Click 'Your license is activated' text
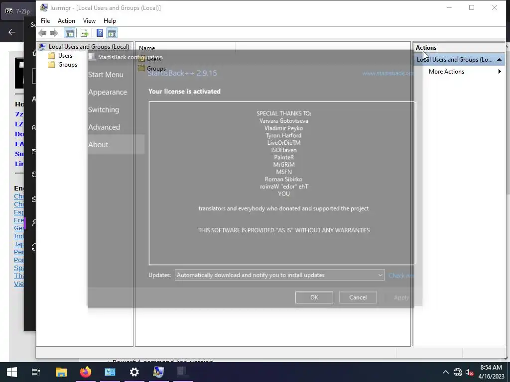The width and height of the screenshot is (510, 382). [x=184, y=92]
